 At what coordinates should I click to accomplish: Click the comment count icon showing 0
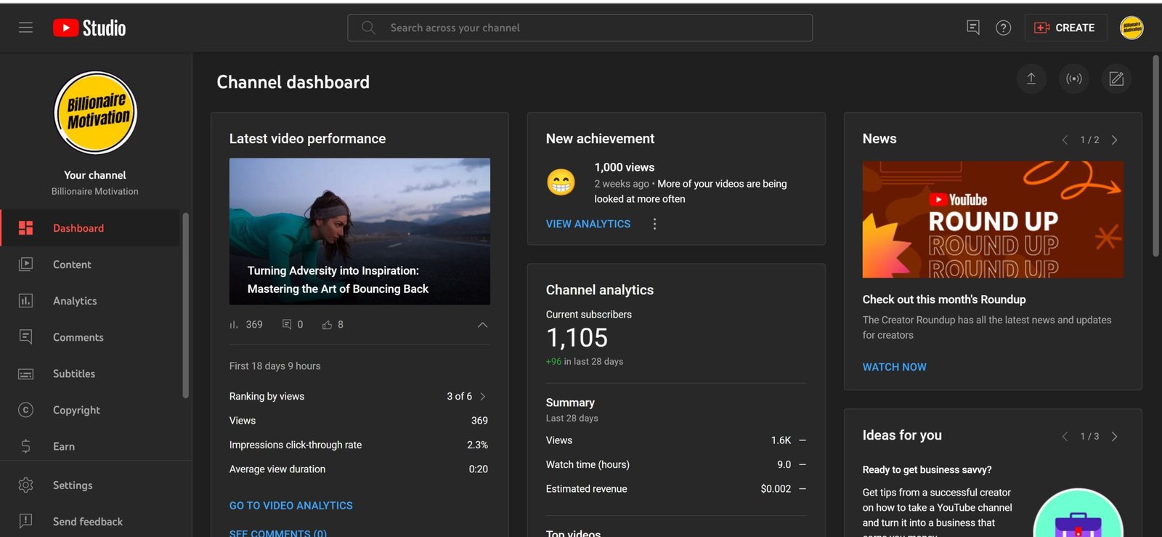[x=287, y=325]
